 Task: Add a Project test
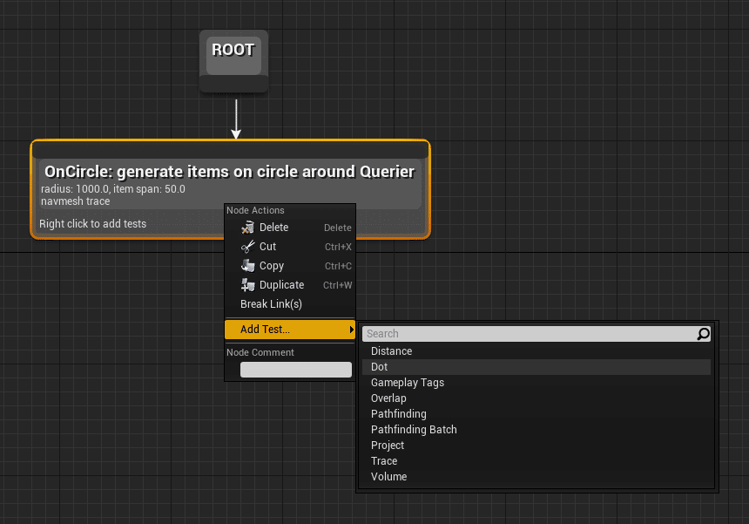coord(536,446)
